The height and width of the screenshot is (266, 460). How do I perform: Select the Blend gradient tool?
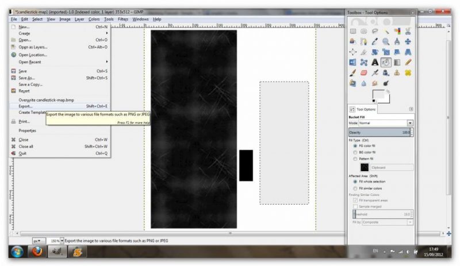tap(397, 62)
